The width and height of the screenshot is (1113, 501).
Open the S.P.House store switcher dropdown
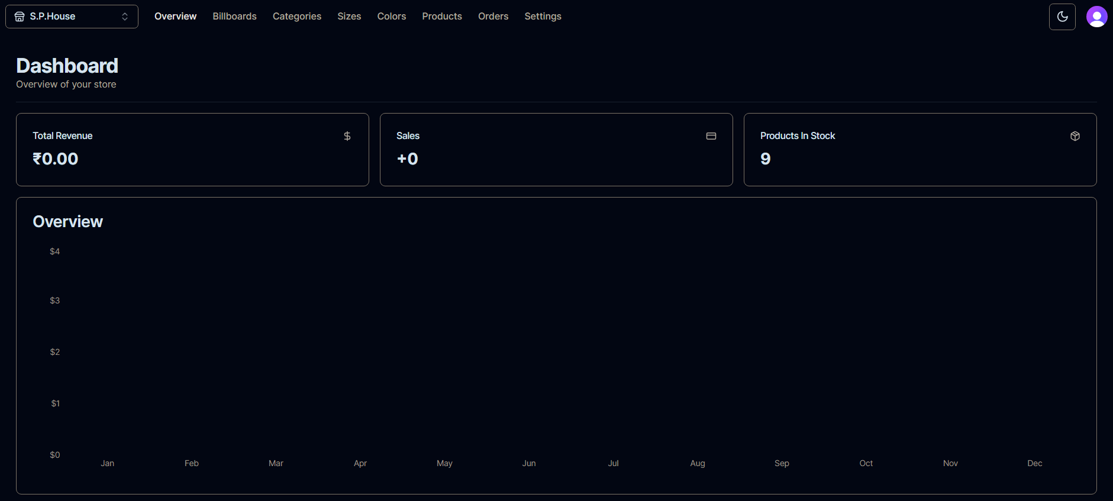coord(72,17)
